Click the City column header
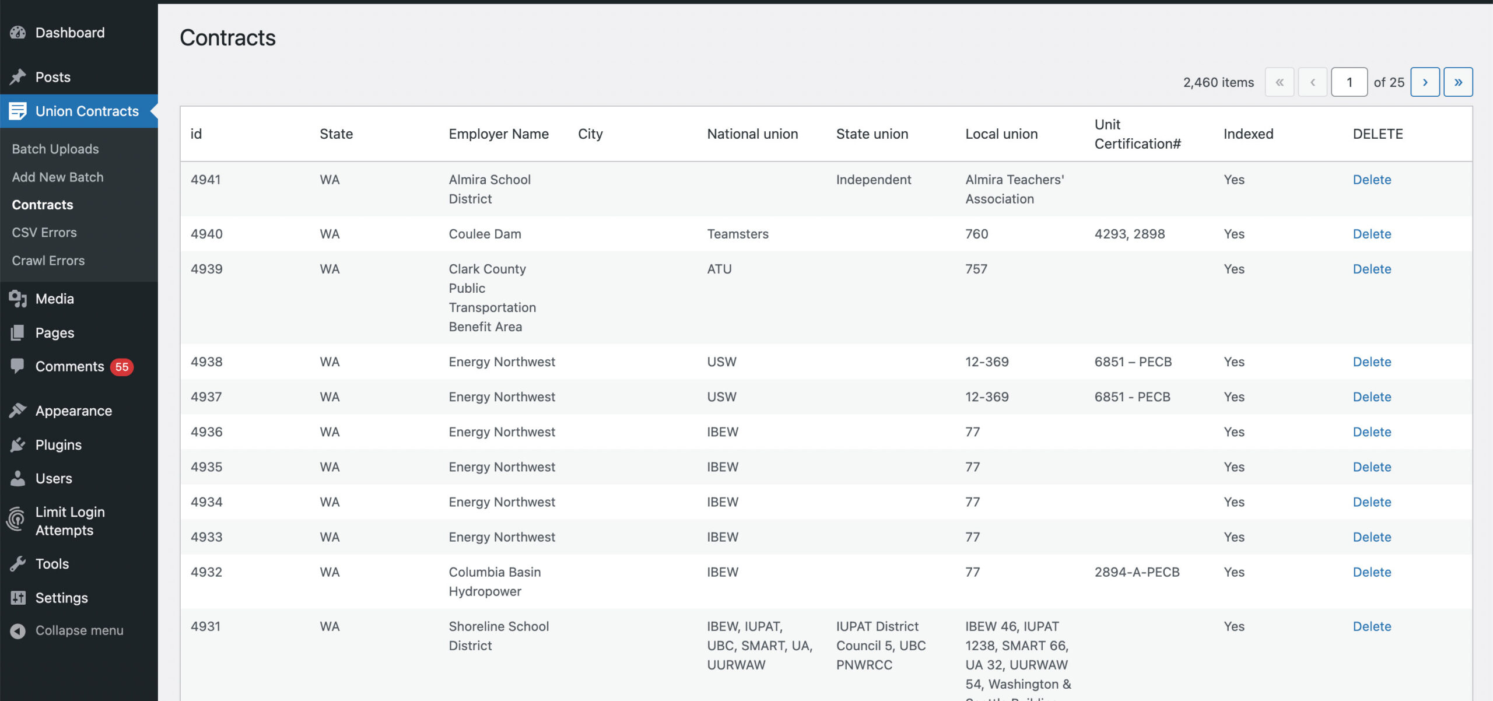Screen dimensions: 1493x701 point(590,134)
